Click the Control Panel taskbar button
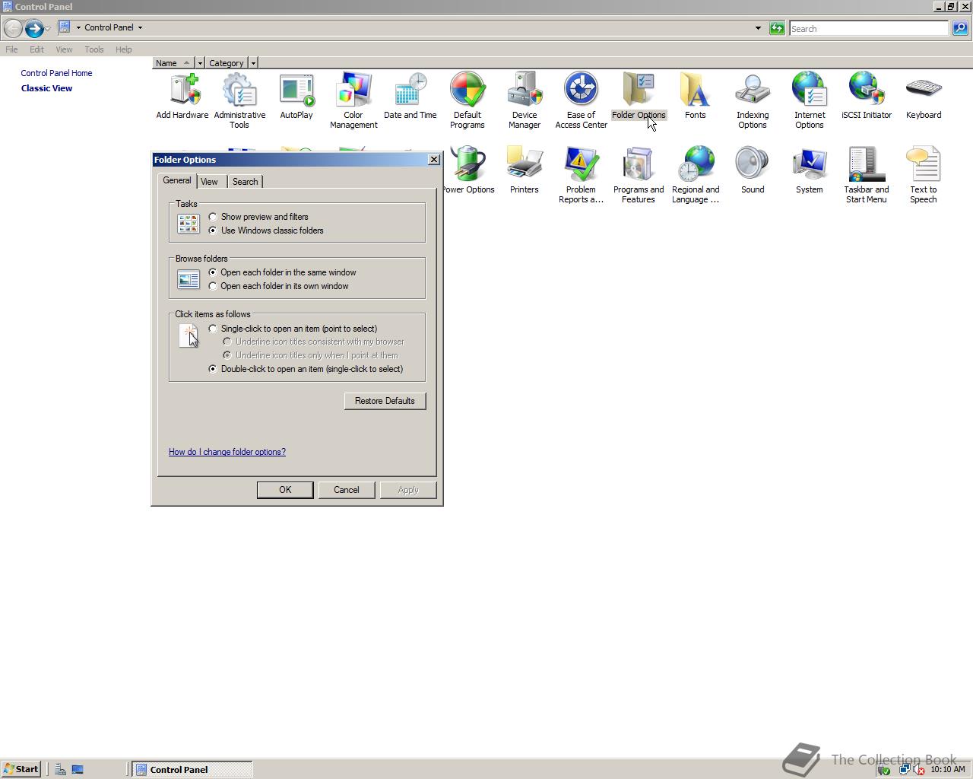The height and width of the screenshot is (779, 973). (x=192, y=769)
